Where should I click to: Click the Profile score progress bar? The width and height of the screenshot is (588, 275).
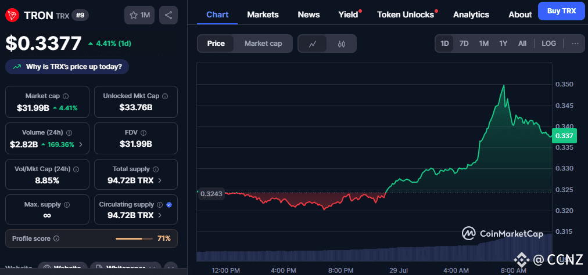(134, 238)
